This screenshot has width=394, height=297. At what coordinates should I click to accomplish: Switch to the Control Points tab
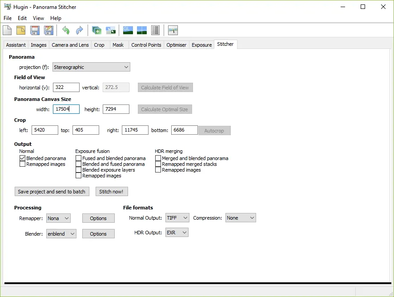coord(146,45)
